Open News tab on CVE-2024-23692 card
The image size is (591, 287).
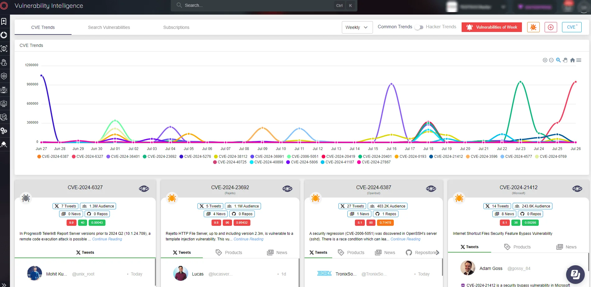point(277,253)
